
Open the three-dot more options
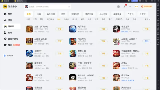[130, 6]
